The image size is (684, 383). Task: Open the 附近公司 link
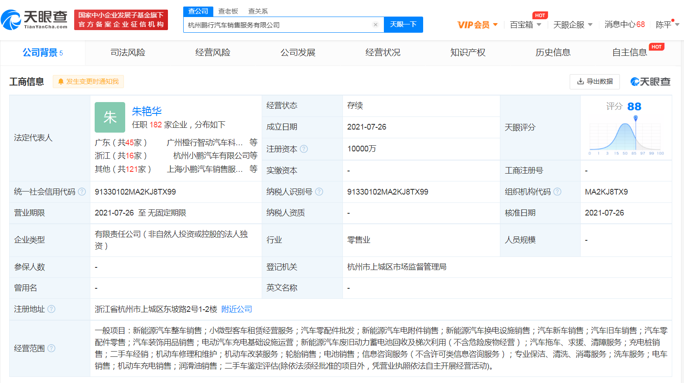click(236, 309)
